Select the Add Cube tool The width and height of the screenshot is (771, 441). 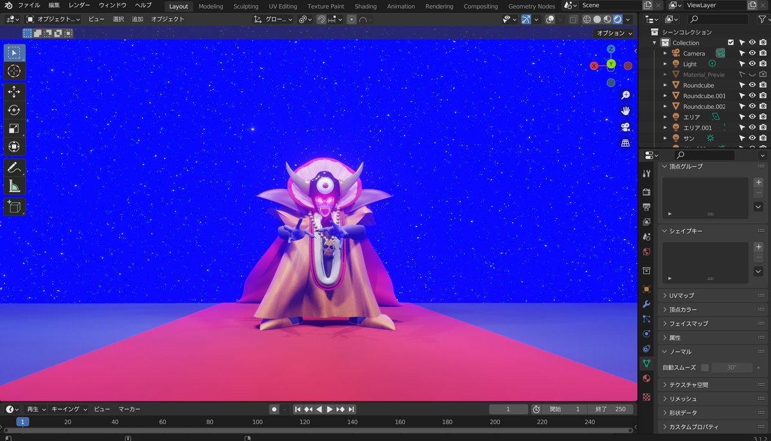14,207
